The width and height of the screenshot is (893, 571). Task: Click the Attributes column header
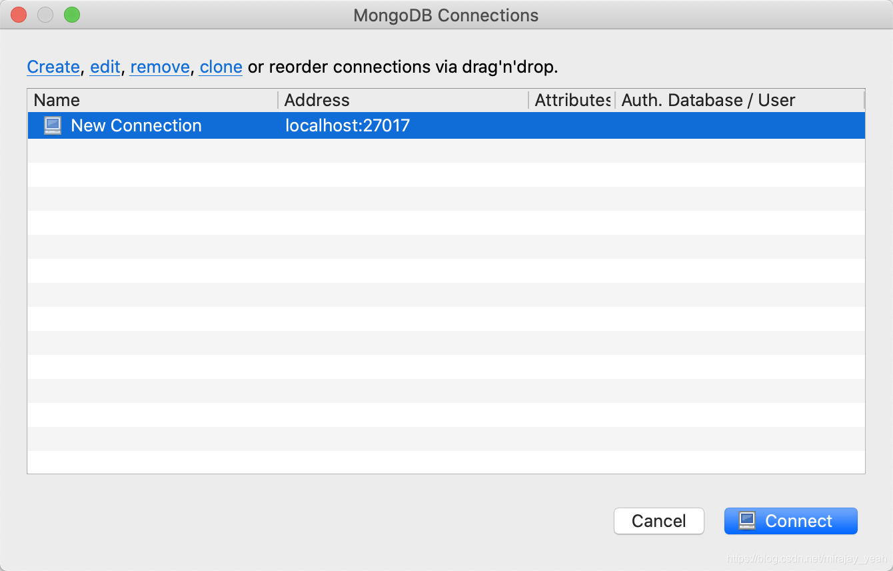coord(572,100)
